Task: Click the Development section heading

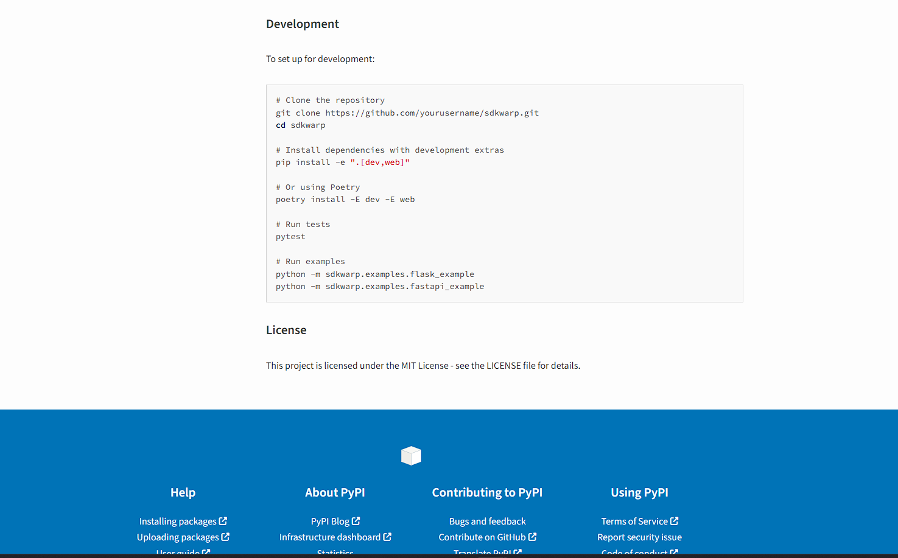Action: click(303, 24)
